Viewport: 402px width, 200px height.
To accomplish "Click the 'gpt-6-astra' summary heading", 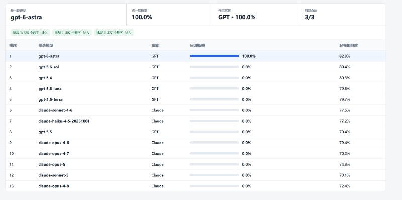I will tap(26, 17).
